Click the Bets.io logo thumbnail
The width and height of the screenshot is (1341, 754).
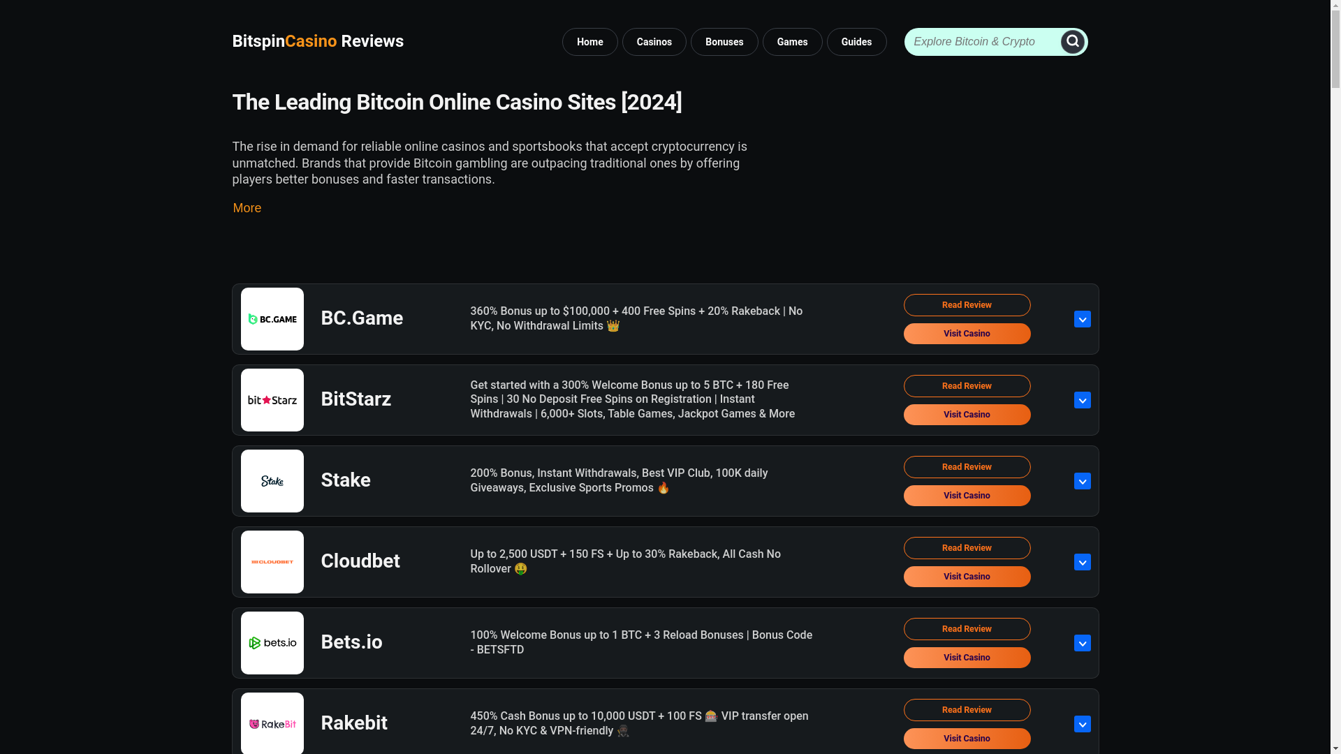point(272,643)
